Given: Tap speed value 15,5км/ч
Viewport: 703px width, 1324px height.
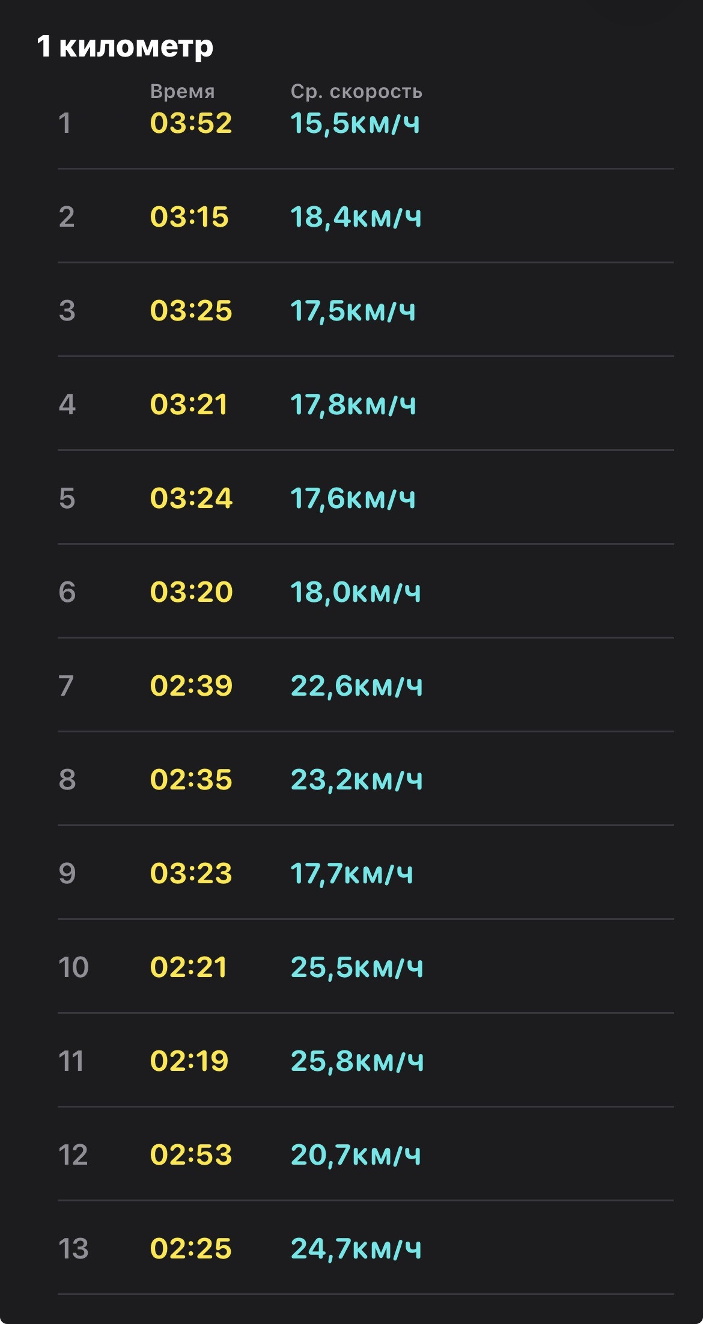Looking at the screenshot, I should click(355, 123).
